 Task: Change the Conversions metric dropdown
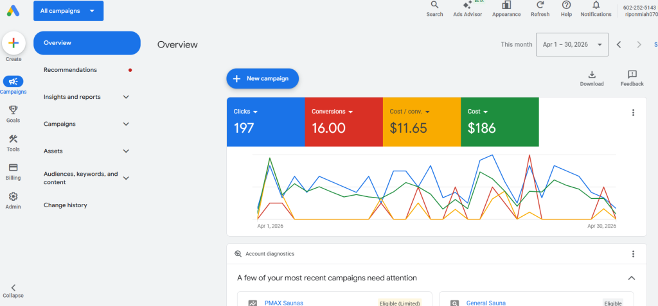tap(332, 112)
